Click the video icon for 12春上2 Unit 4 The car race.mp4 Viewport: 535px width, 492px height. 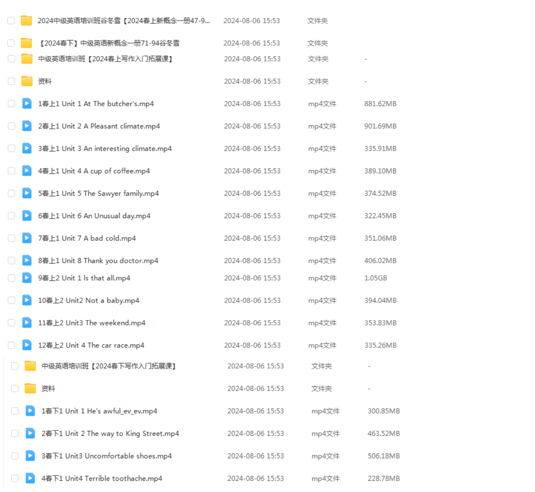coord(27,345)
